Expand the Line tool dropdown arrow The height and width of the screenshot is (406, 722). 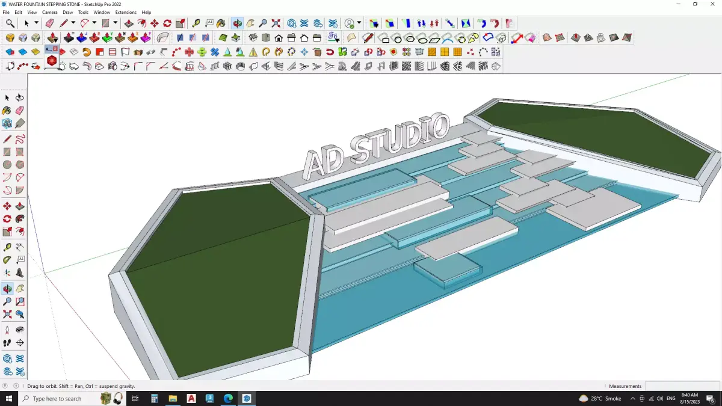pyautogui.click(x=73, y=23)
